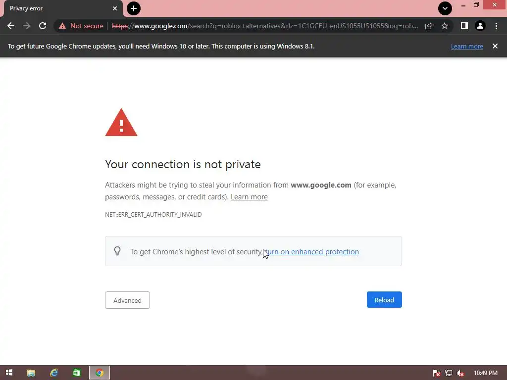Image resolution: width=507 pixels, height=380 pixels.
Task: Open Learn more link after credit cards
Action: (249, 197)
